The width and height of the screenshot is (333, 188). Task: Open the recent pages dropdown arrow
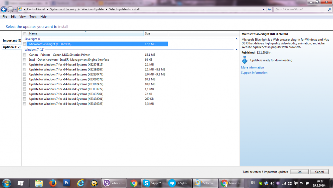15,10
